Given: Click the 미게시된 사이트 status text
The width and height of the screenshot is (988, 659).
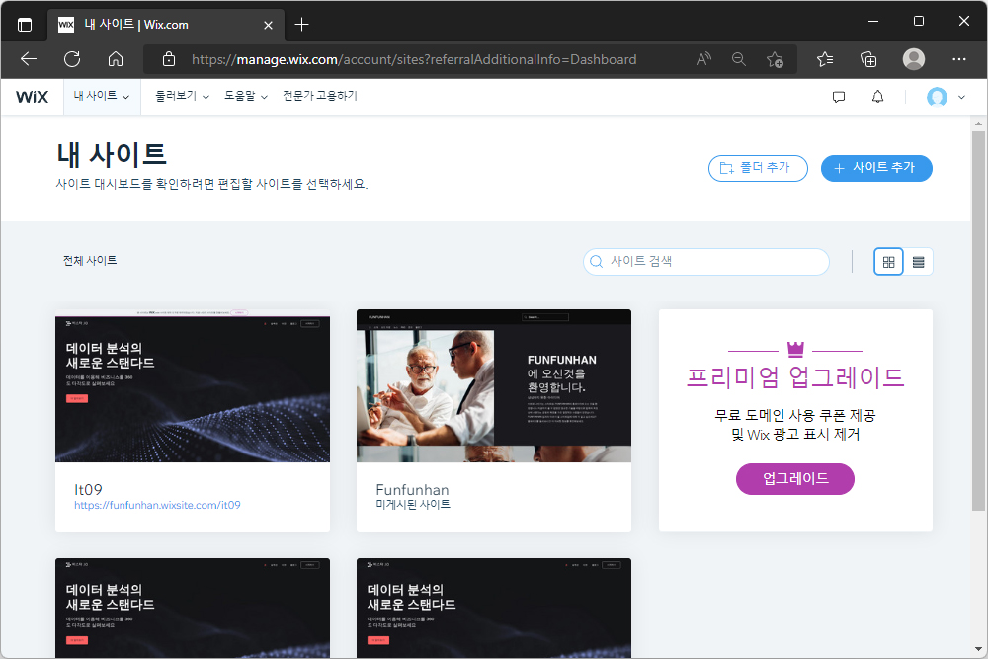Looking at the screenshot, I should tap(413, 504).
